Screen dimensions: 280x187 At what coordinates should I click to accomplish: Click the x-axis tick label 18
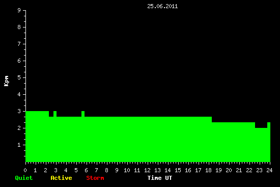coord(208,170)
